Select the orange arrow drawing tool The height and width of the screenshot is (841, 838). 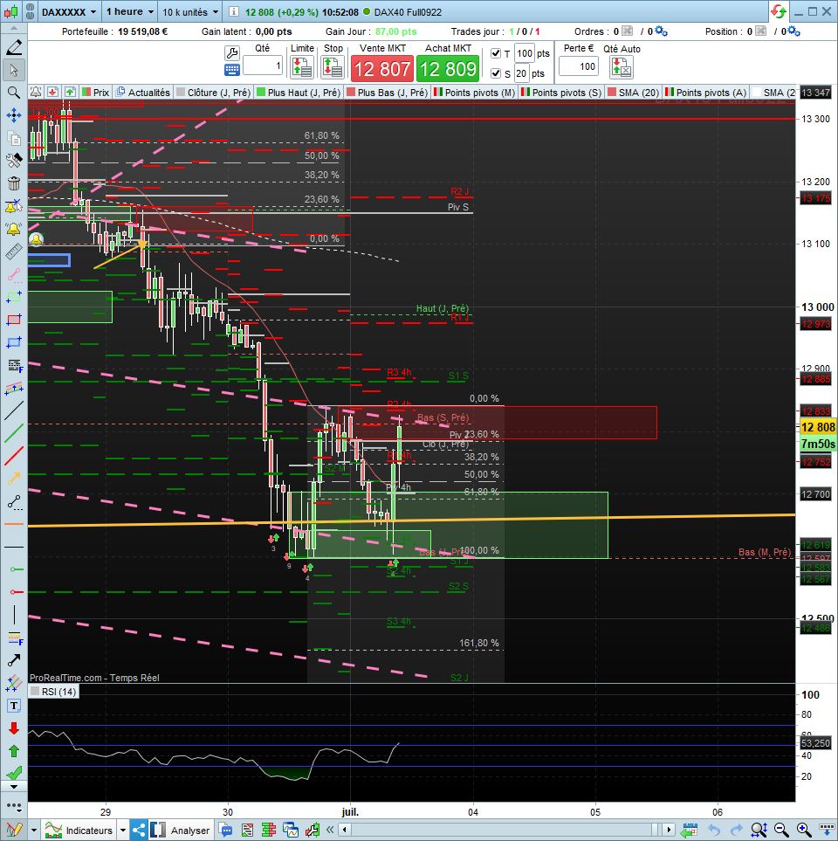point(14,479)
